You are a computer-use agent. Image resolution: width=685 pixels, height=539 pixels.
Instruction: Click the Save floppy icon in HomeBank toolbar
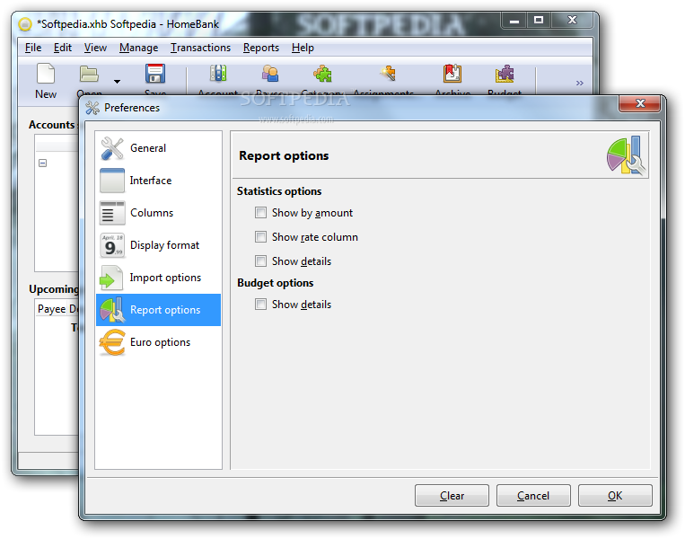tap(155, 74)
